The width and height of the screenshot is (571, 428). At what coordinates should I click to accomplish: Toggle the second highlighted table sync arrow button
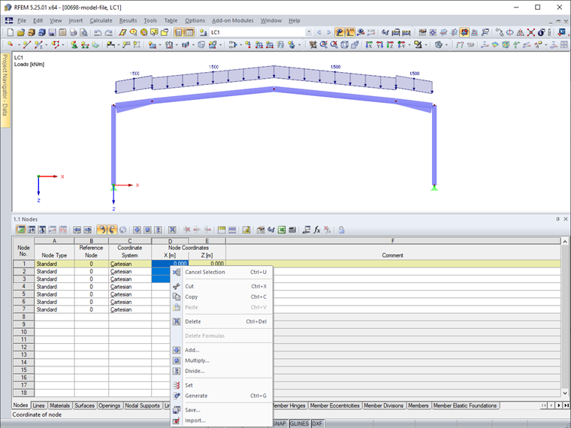click(x=112, y=230)
